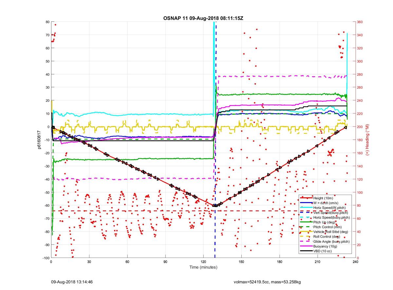Click the right y-axis tick label '100'
The height and width of the screenshot is (290, 393).
click(360, 192)
